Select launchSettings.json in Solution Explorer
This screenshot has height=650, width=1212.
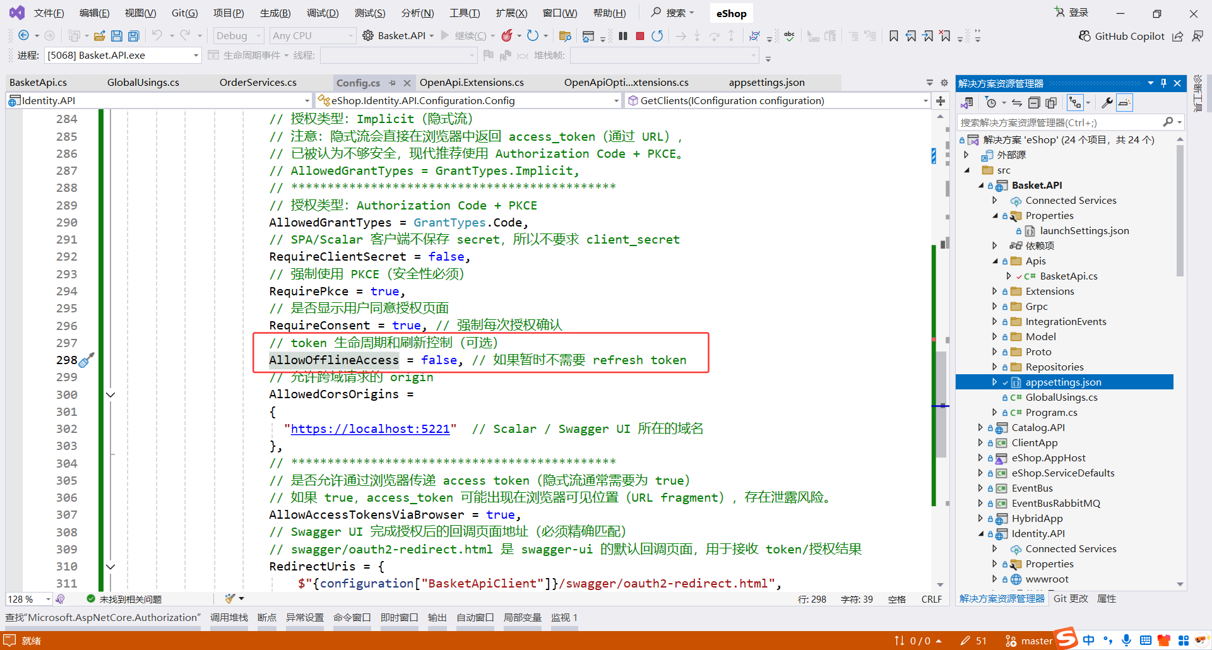1084,231
